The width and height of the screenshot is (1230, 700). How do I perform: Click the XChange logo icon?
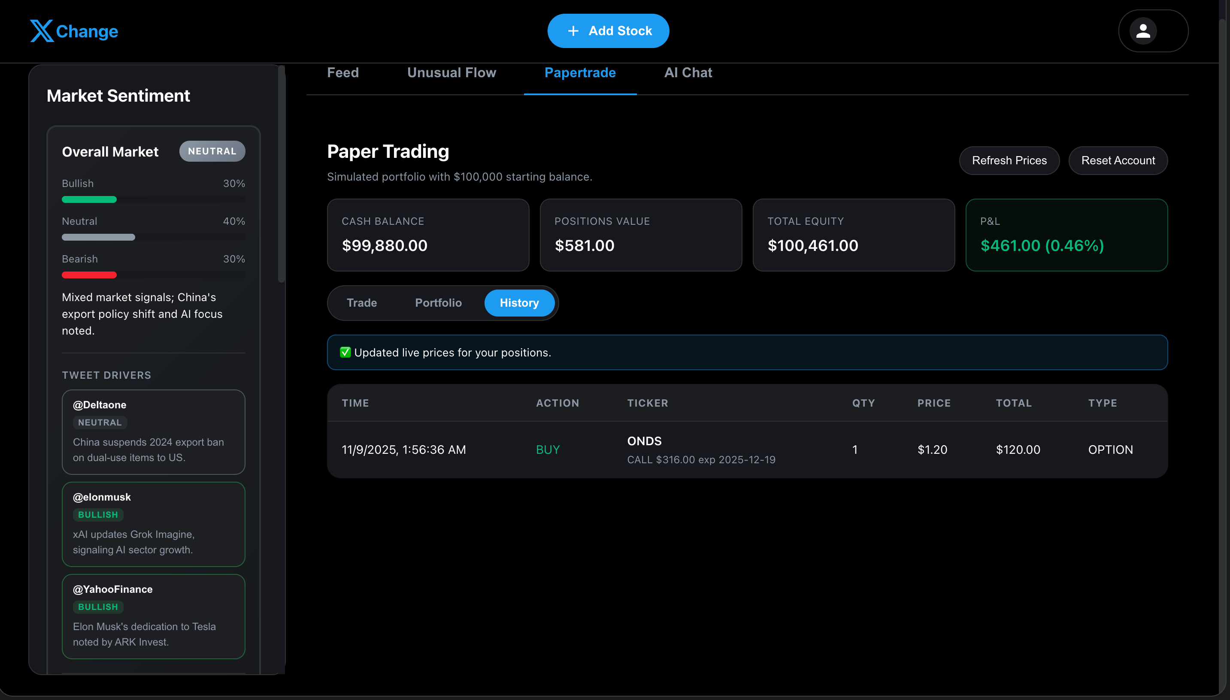(x=42, y=31)
